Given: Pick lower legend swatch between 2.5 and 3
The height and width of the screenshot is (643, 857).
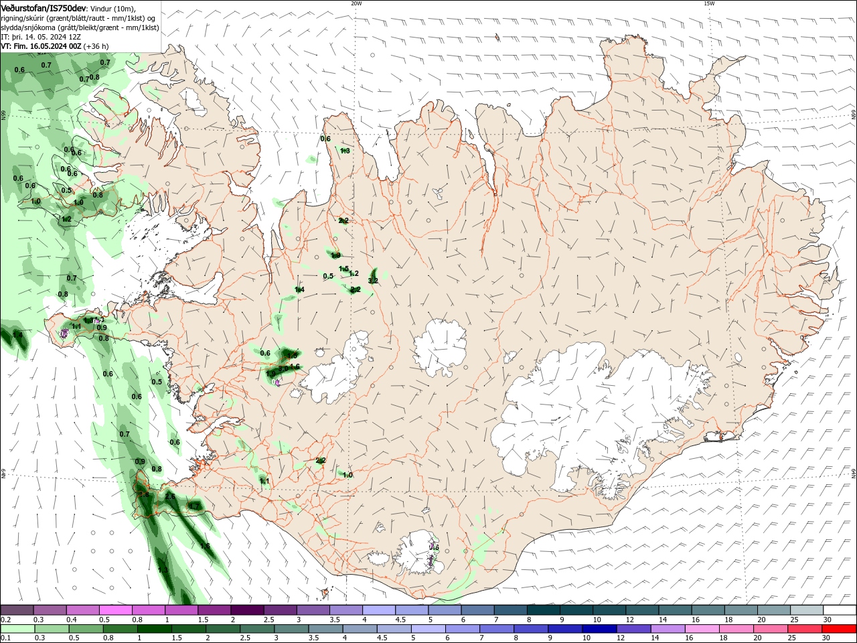Looking at the screenshot, I should coord(256,629).
